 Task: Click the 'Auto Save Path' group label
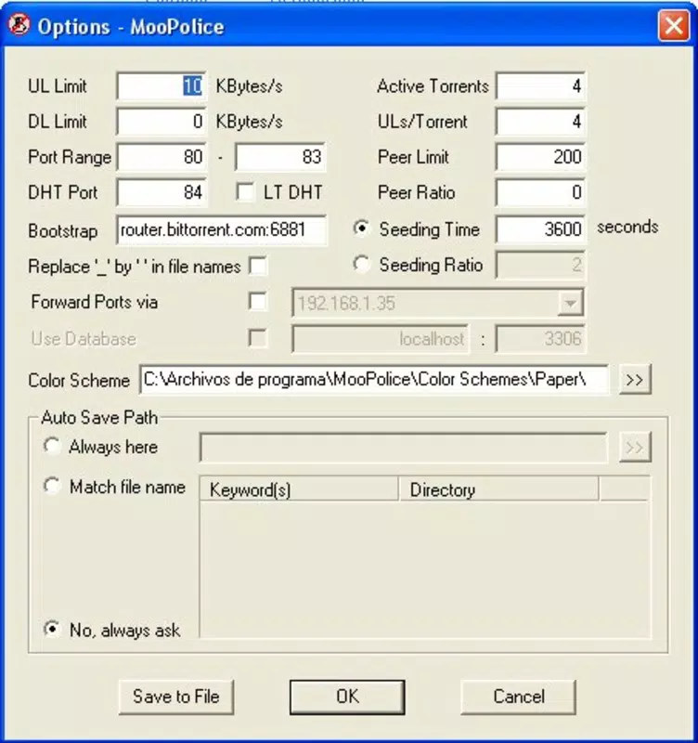point(99,417)
